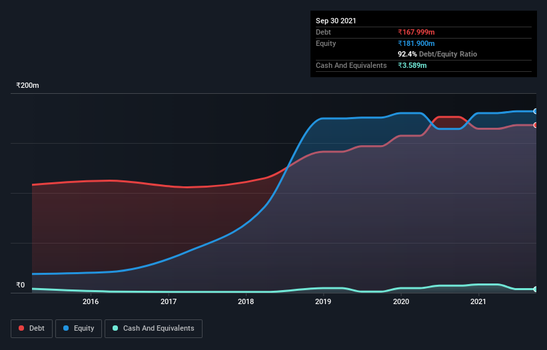Viewport: 547px width, 350px height.
Task: Click the teal Cash endpoint marker
Action: (536, 289)
